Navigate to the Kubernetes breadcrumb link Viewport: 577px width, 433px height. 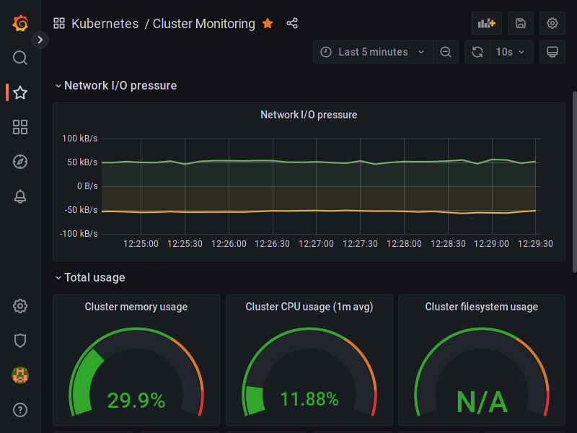[105, 23]
